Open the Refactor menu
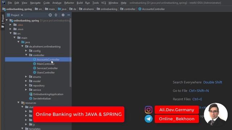The height and width of the screenshot is (130, 232). (x=69, y=3)
